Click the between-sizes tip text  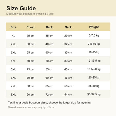click(50, 103)
